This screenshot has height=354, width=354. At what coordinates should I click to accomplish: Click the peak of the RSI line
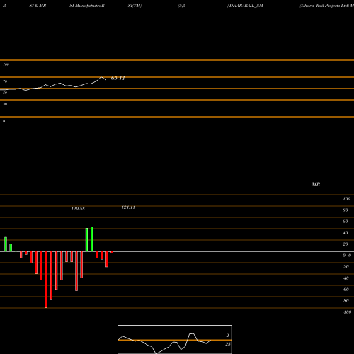101,77
